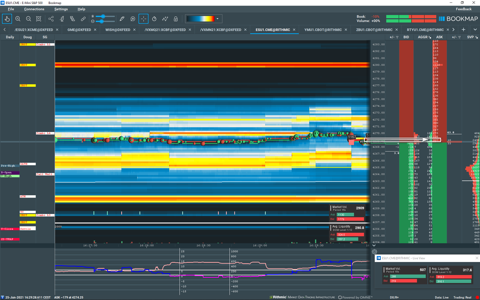Show earlier tabs with left chevron
Viewport: 480px width, 300px height.
tap(4, 30)
